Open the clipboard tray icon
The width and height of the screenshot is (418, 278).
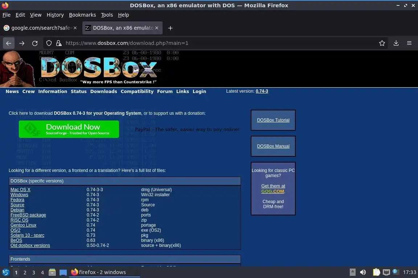pyautogui.click(x=376, y=272)
